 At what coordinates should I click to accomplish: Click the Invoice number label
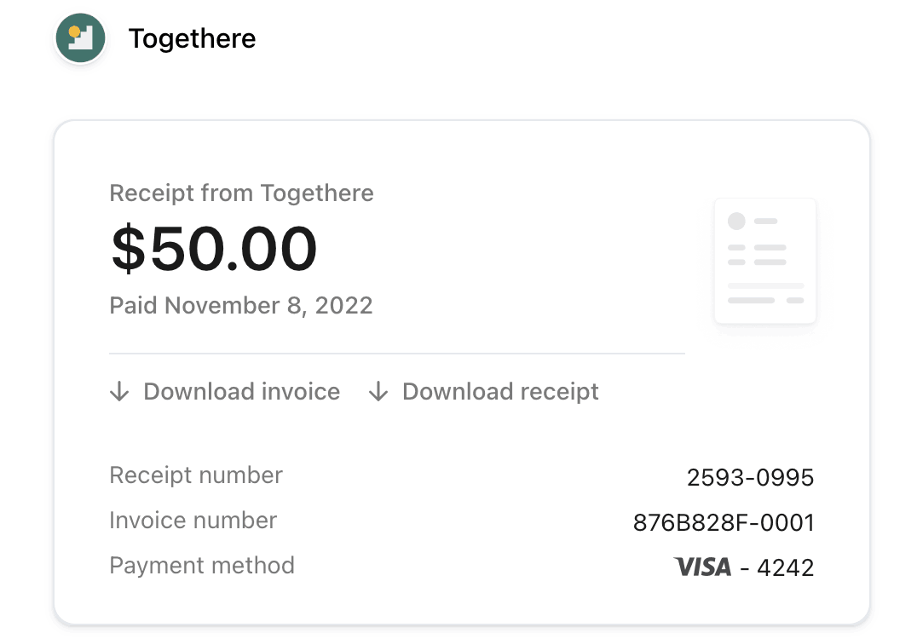(193, 521)
